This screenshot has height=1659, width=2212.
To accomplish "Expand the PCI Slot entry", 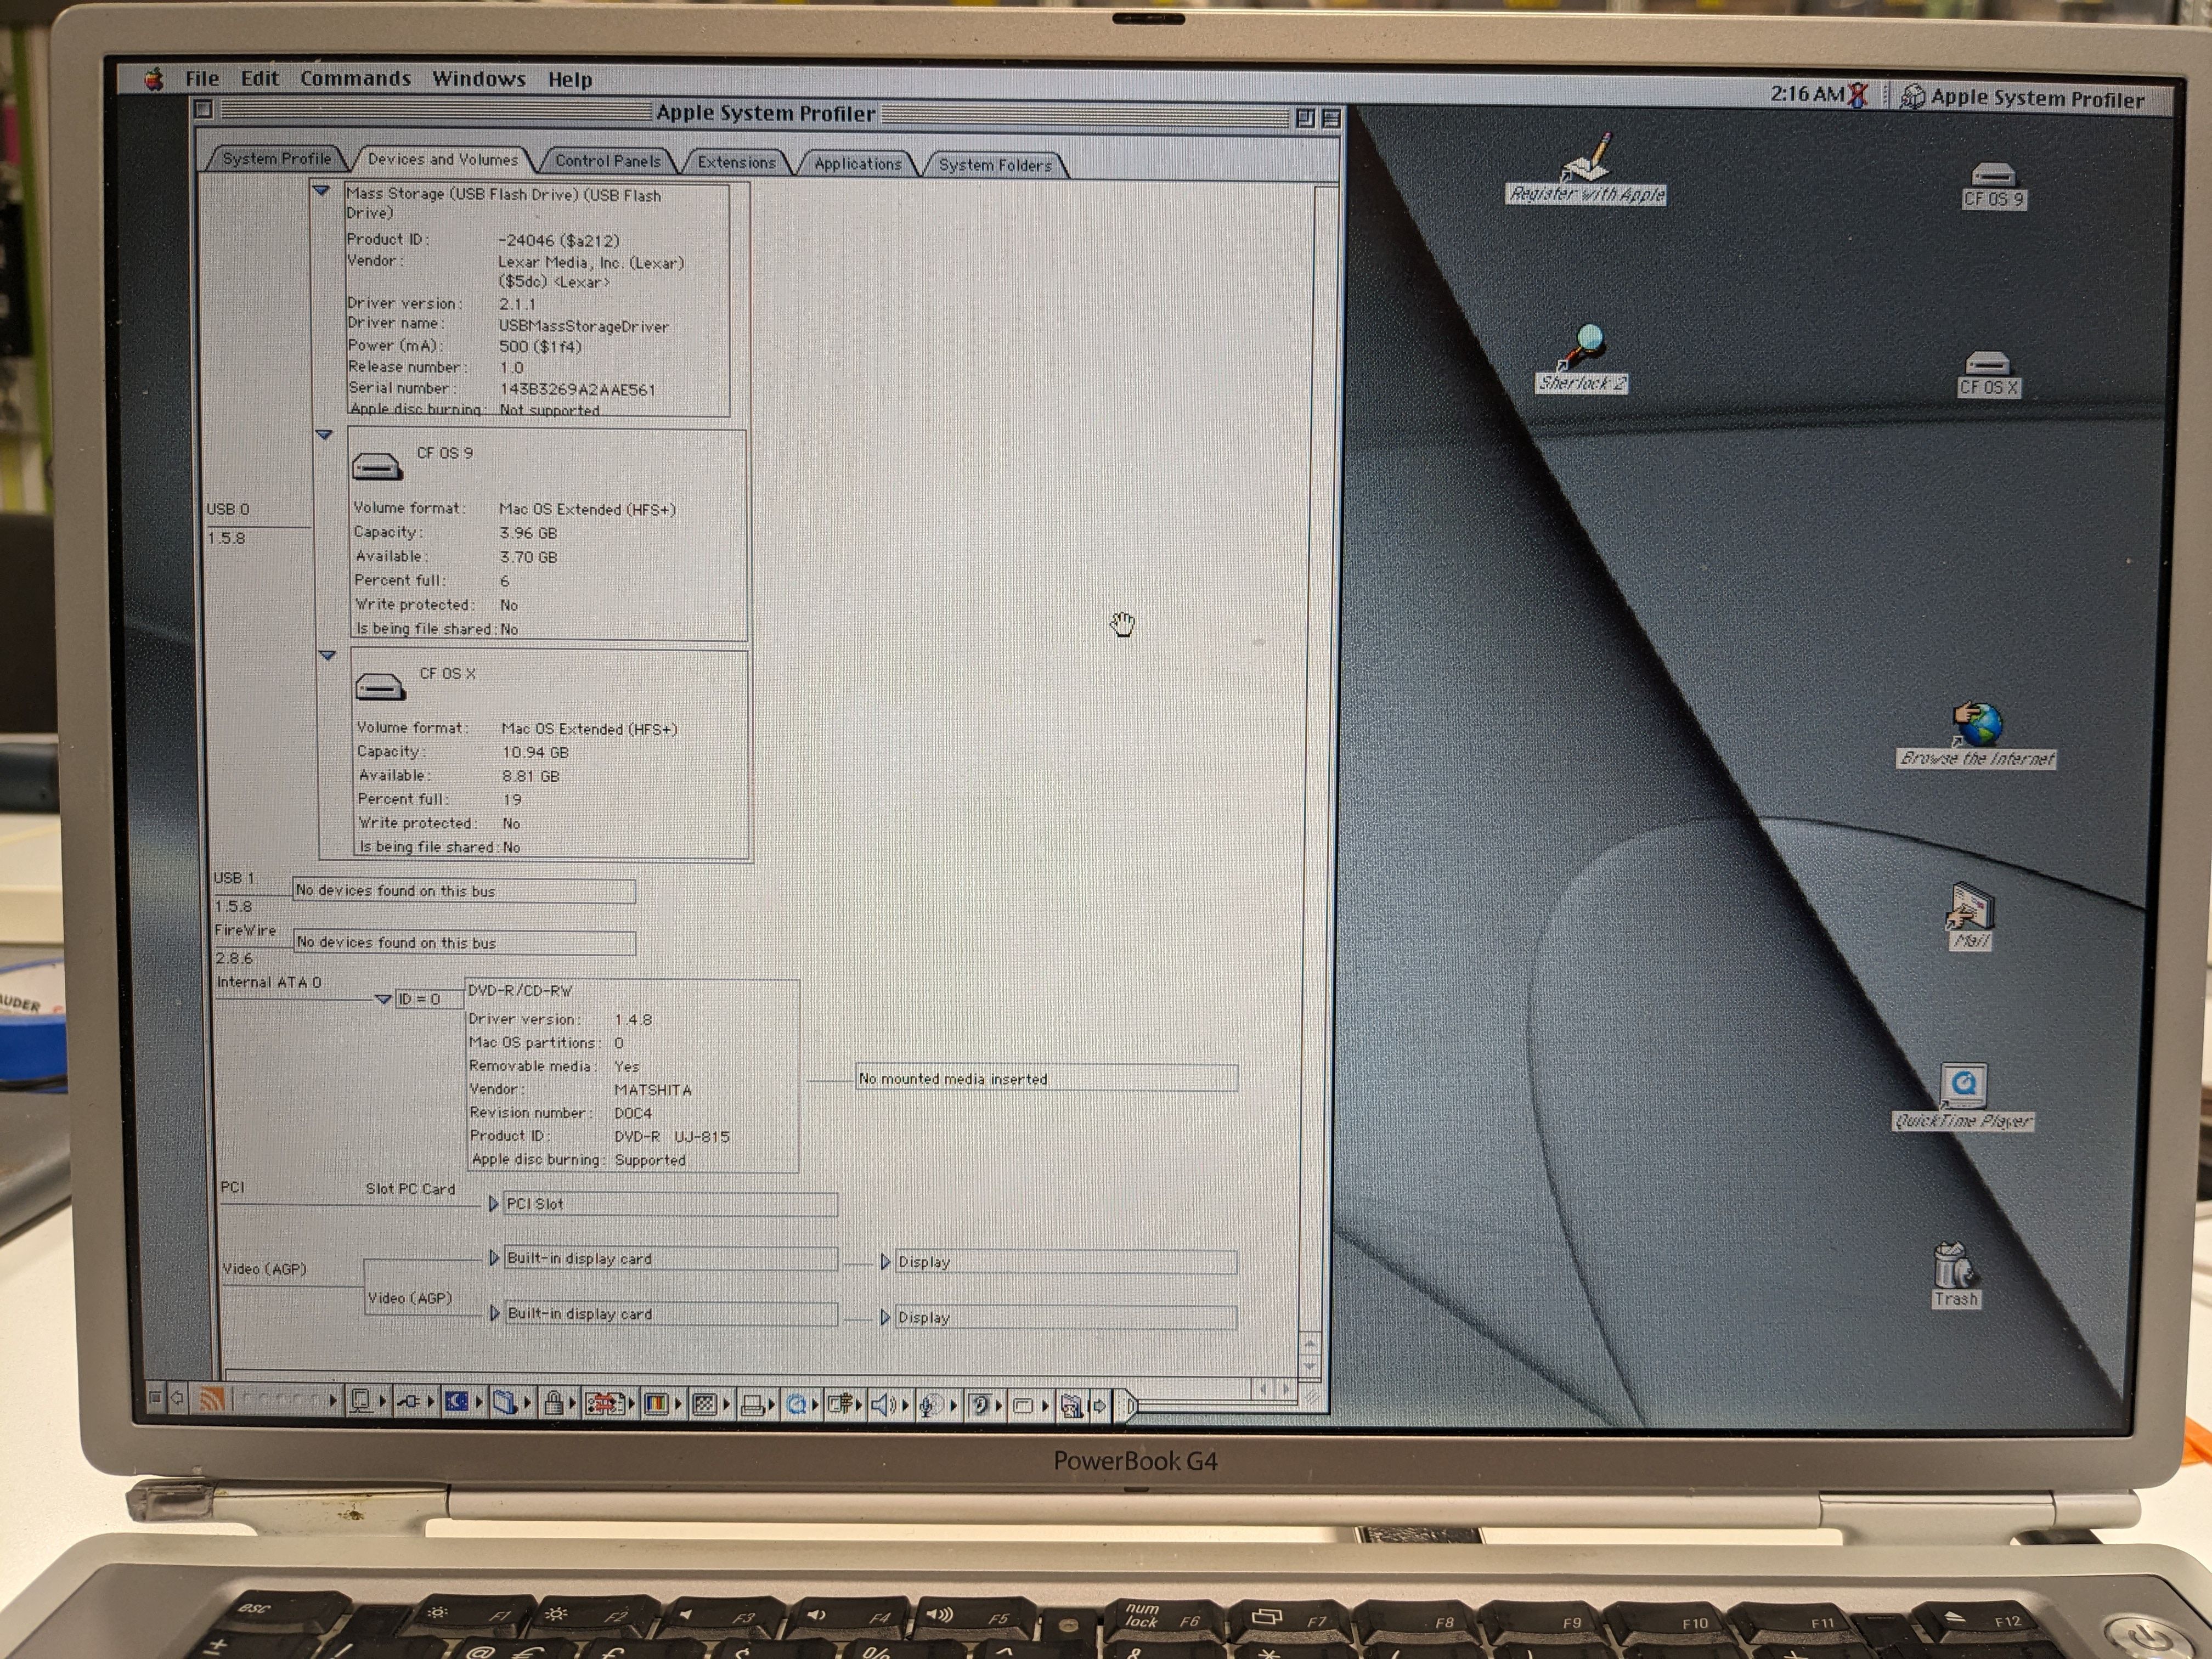I will tap(493, 1204).
